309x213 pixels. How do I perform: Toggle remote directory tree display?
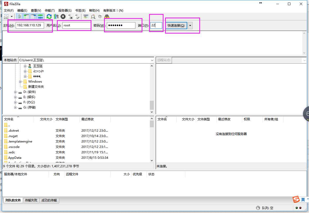(33, 17)
